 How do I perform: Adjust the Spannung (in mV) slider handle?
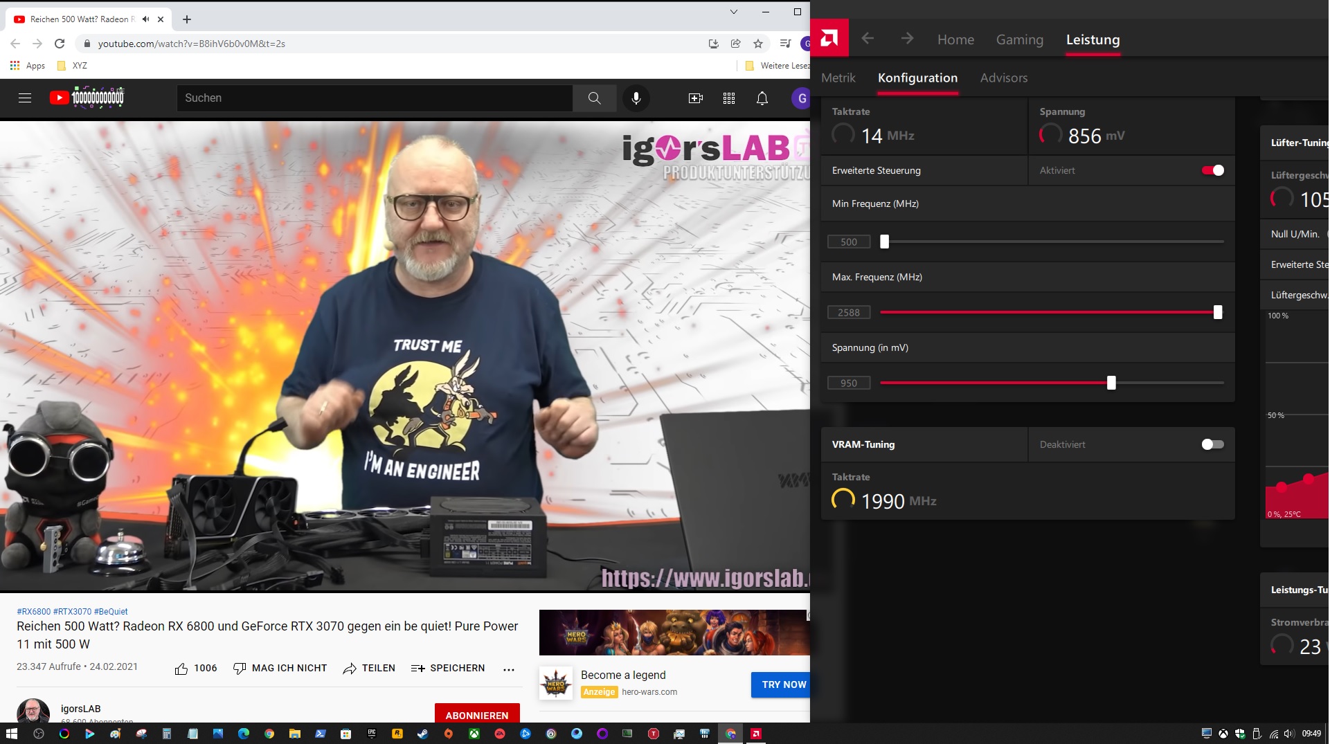click(1111, 383)
